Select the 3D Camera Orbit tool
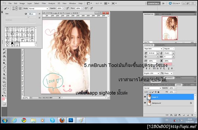Screen dimensions: 198x130 pyautogui.click(x=4, y=85)
